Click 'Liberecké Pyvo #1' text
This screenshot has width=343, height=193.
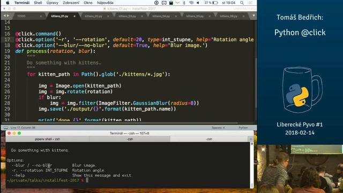300,124
